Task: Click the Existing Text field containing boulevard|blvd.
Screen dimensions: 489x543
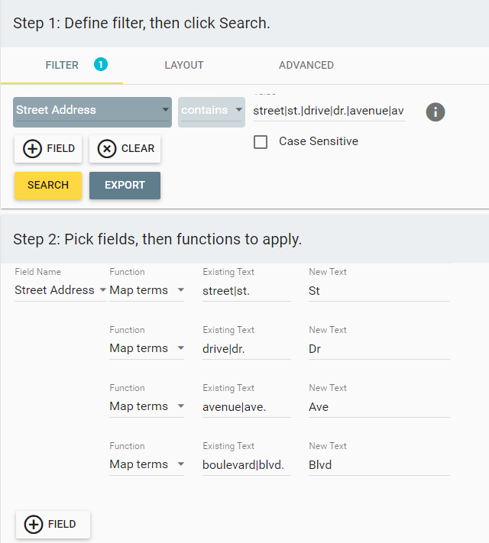Action: pyautogui.click(x=246, y=465)
